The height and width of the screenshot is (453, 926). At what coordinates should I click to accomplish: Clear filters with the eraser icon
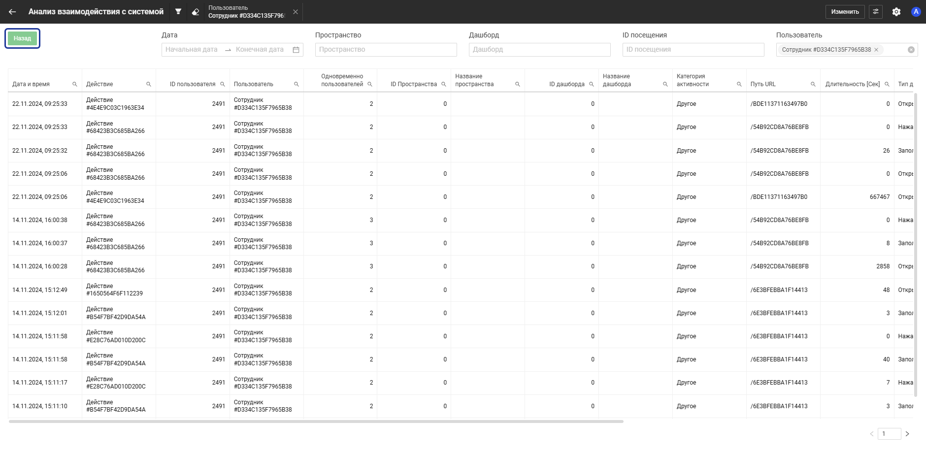click(x=196, y=12)
